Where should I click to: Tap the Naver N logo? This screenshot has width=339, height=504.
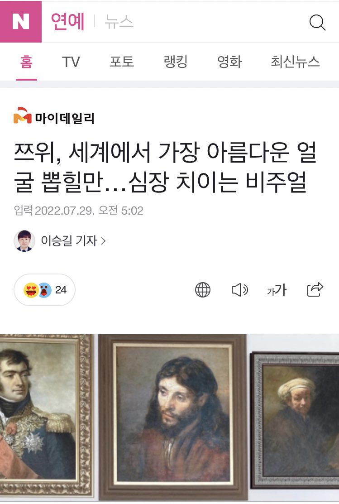[x=21, y=22]
